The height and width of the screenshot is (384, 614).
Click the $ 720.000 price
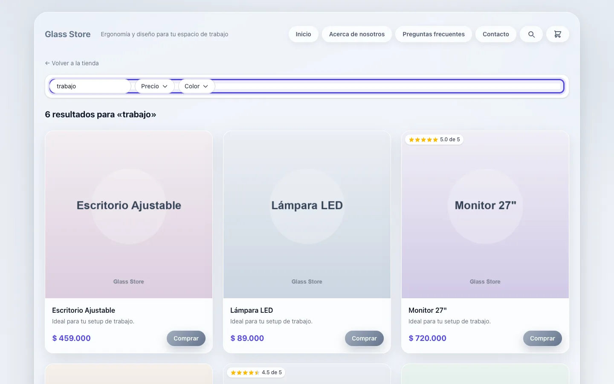point(427,338)
